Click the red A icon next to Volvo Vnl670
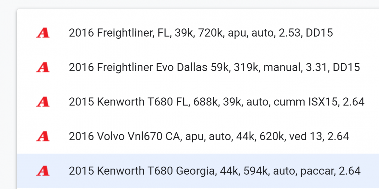The height and width of the screenshot is (189, 379). pyautogui.click(x=43, y=136)
